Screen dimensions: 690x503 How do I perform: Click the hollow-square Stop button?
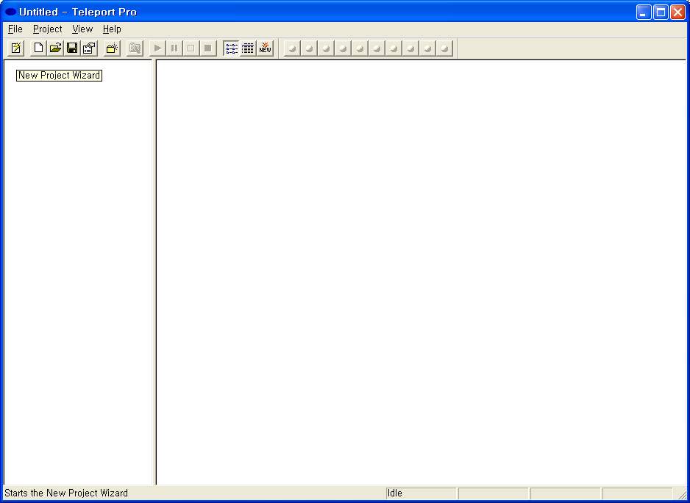191,48
